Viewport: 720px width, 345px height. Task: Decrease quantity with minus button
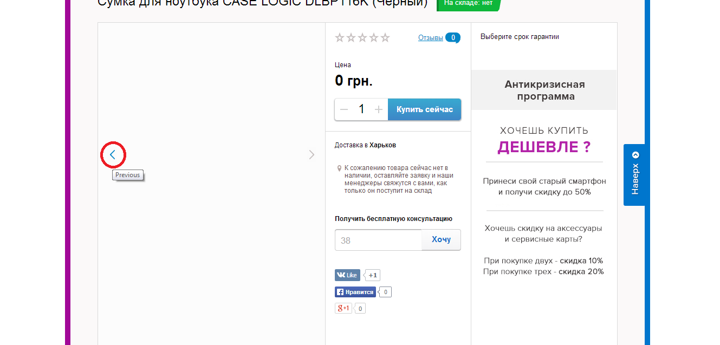click(x=344, y=109)
